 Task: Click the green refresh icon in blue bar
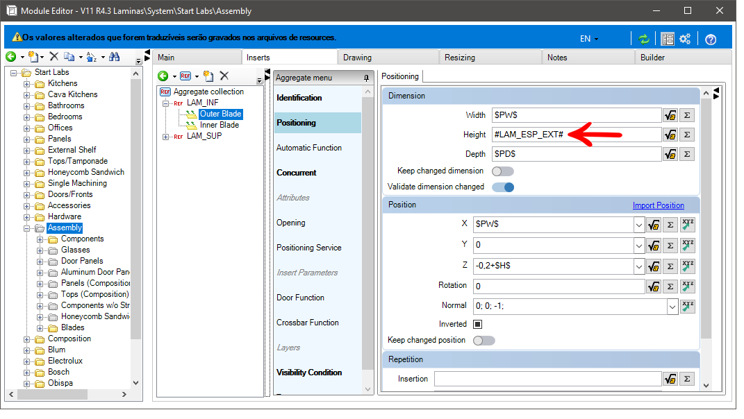tap(644, 39)
